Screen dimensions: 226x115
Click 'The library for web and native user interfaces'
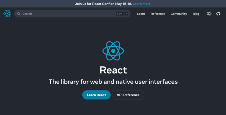pyautogui.click(x=113, y=82)
